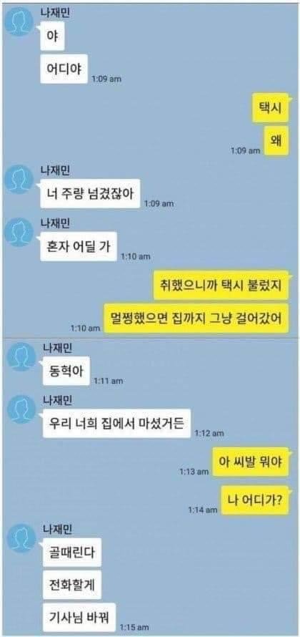The image size is (300, 637).
Task: Tap the yellow '나 어디가?' bubble
Action: tap(254, 500)
